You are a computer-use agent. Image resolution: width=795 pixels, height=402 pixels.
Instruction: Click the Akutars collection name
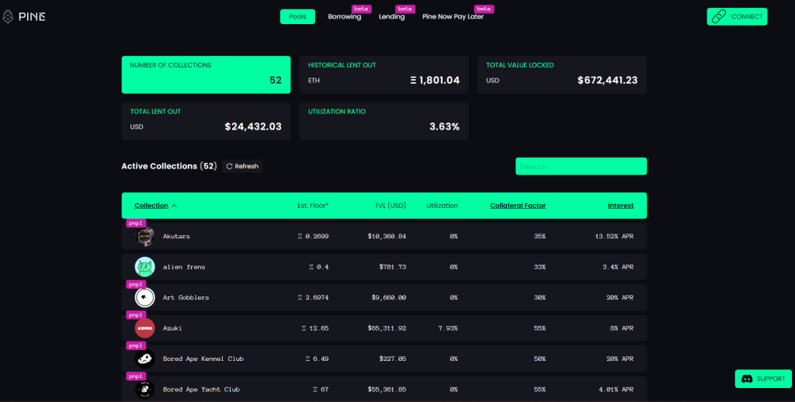point(176,236)
